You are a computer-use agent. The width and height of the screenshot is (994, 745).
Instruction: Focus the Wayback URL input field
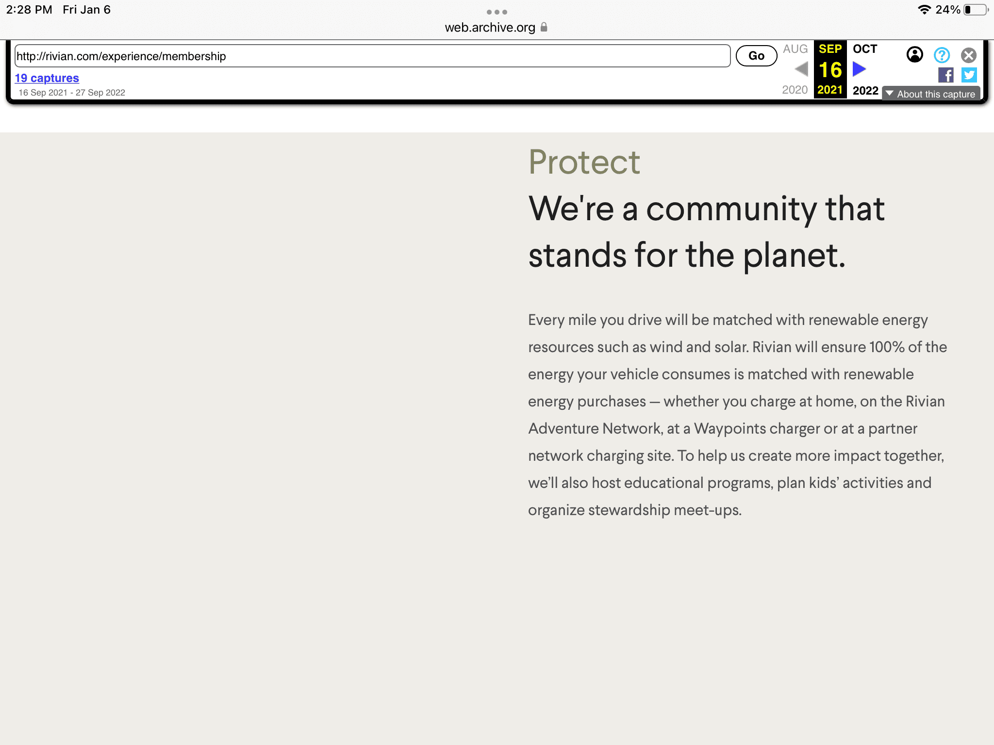click(372, 56)
